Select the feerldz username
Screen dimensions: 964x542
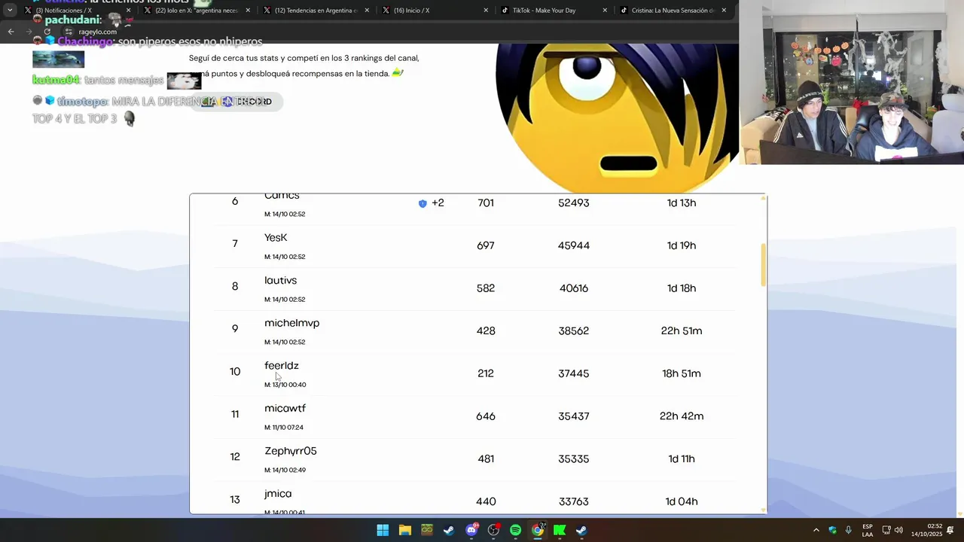(281, 366)
